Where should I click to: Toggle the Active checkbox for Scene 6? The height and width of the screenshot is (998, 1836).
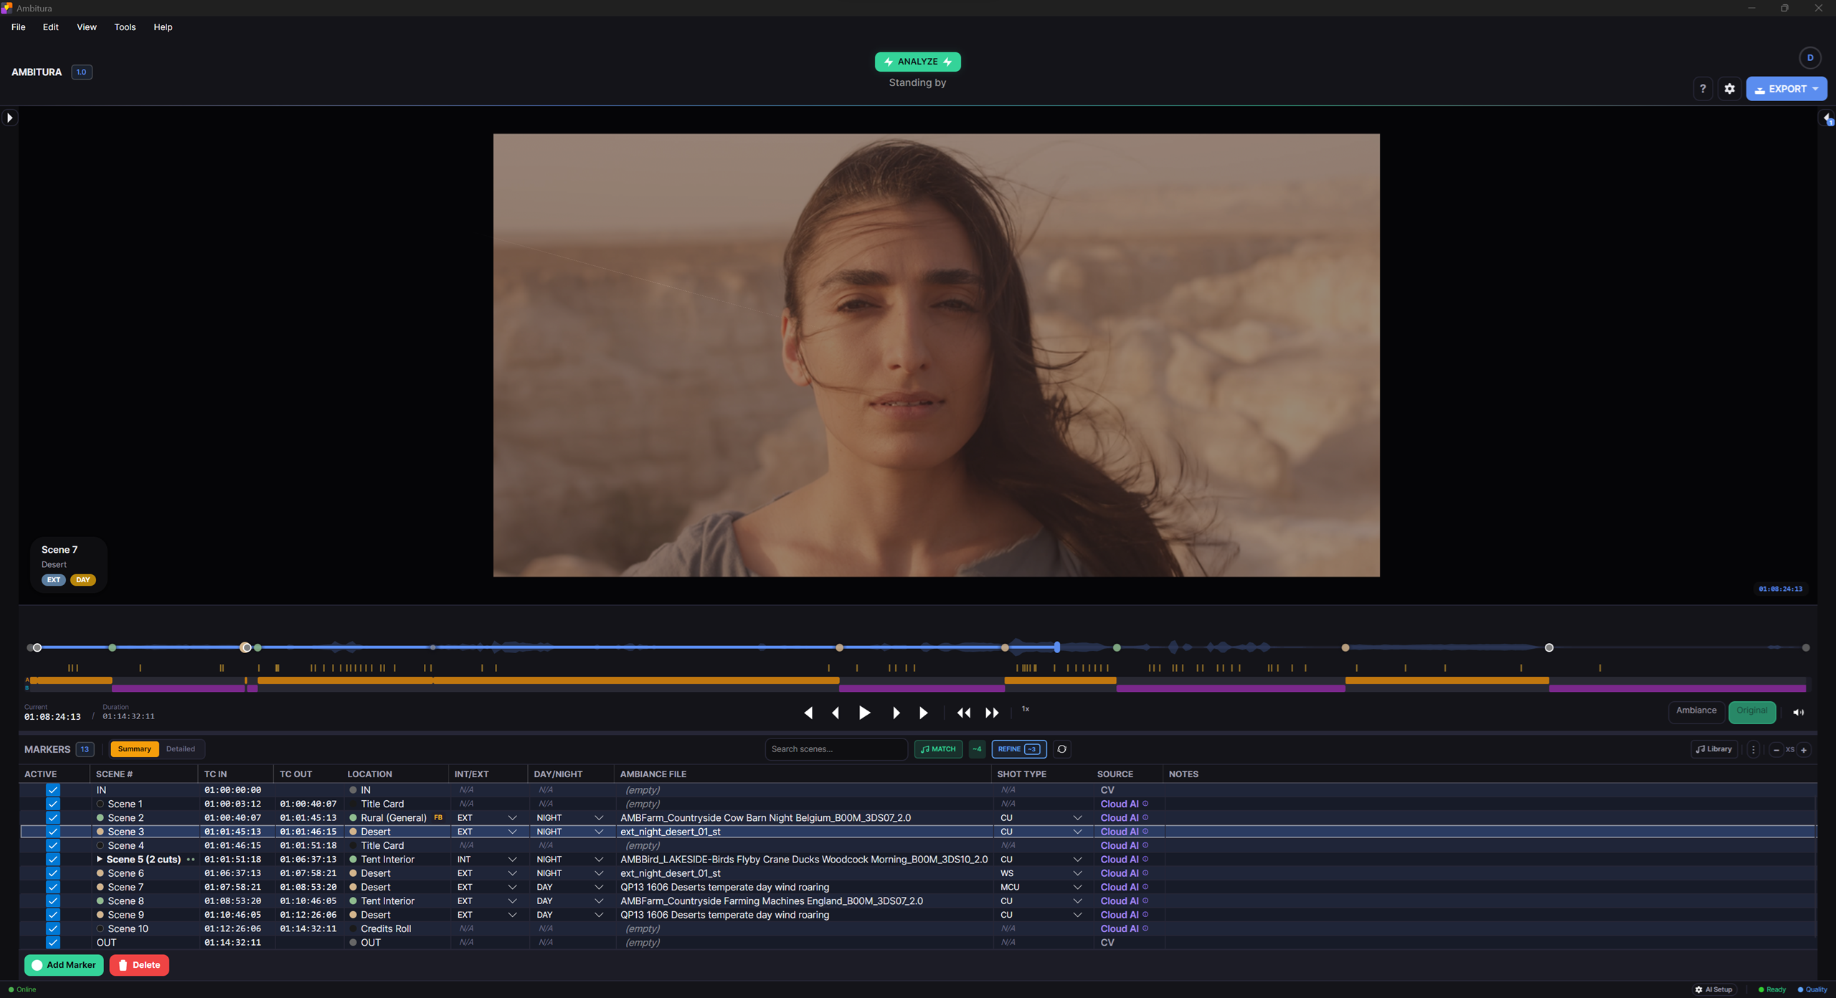click(x=52, y=873)
